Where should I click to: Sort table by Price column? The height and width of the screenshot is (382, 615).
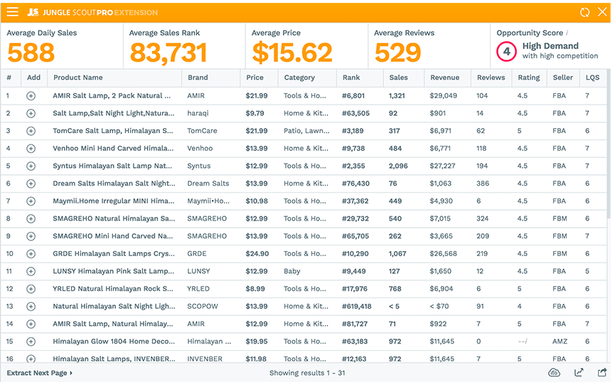click(255, 78)
